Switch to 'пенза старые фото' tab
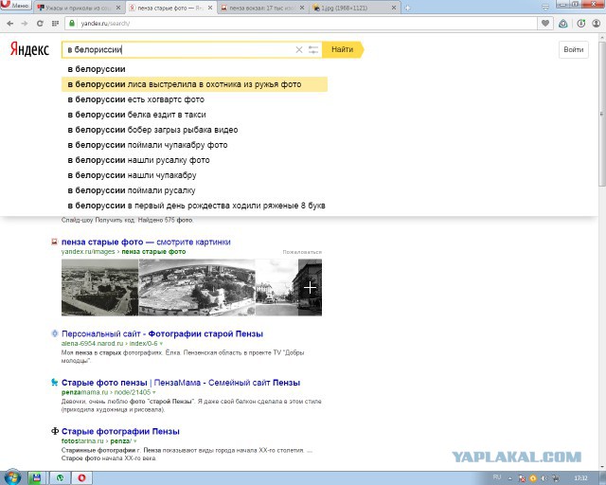Viewport: 606px width, 485px height. coord(171,8)
